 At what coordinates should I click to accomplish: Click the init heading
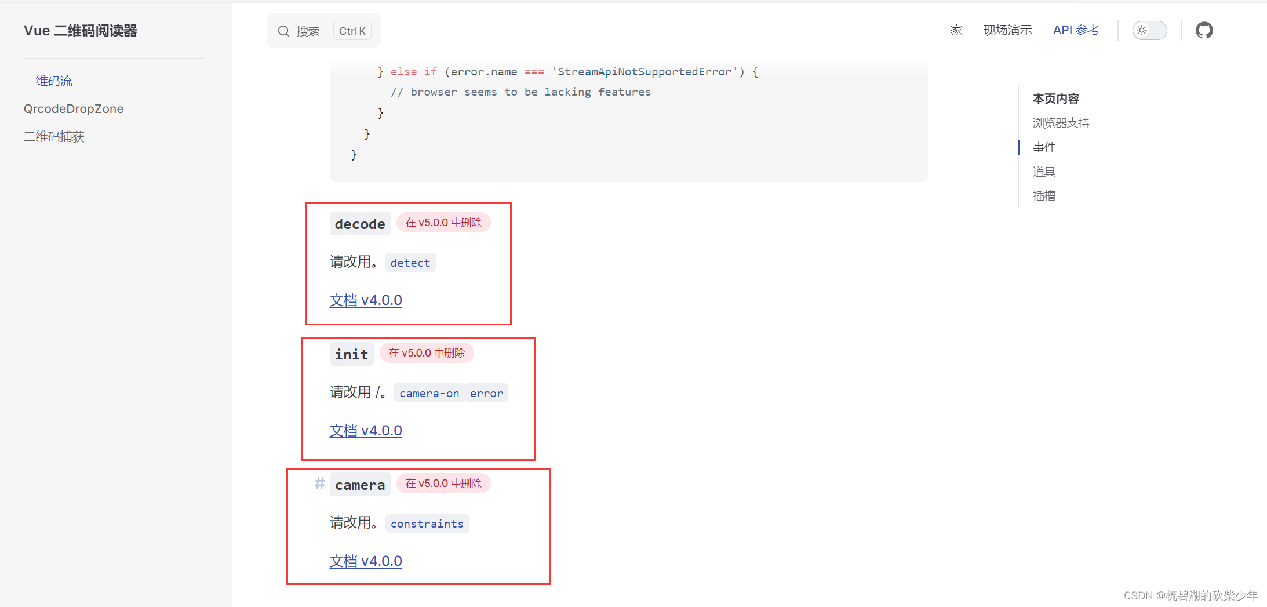(x=351, y=354)
